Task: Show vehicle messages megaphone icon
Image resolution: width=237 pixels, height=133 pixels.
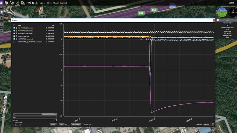Action: [x=29, y=3]
